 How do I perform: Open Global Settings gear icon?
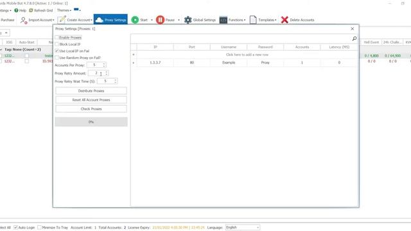click(188, 20)
